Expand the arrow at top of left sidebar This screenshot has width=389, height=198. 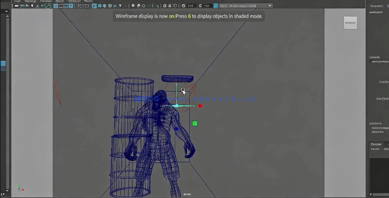tap(6, 11)
